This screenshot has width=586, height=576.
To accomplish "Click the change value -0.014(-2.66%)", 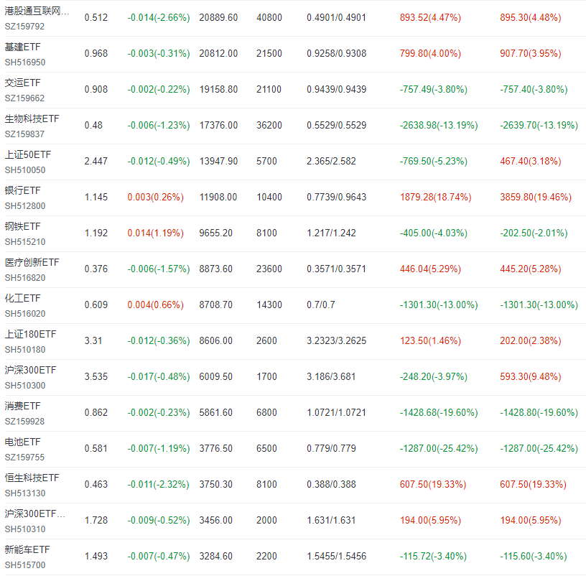I will coord(159,17).
